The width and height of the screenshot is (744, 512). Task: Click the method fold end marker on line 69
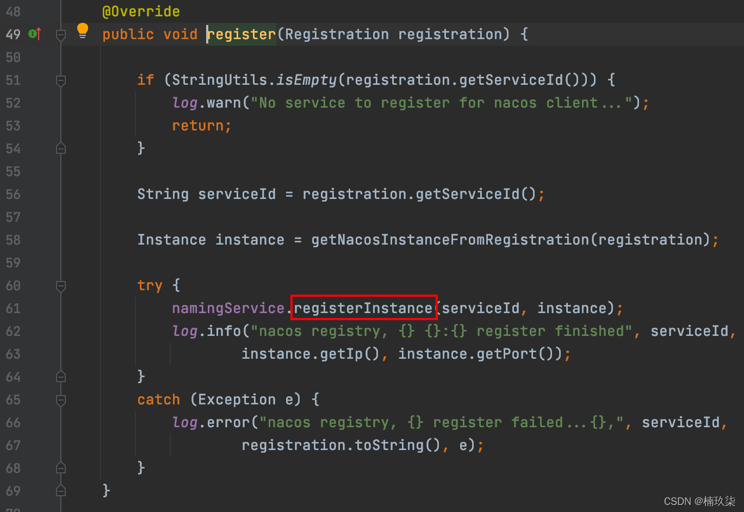click(x=61, y=491)
